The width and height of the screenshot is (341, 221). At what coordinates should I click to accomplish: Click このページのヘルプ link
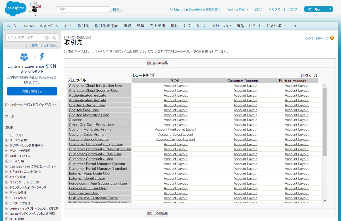pos(317,38)
